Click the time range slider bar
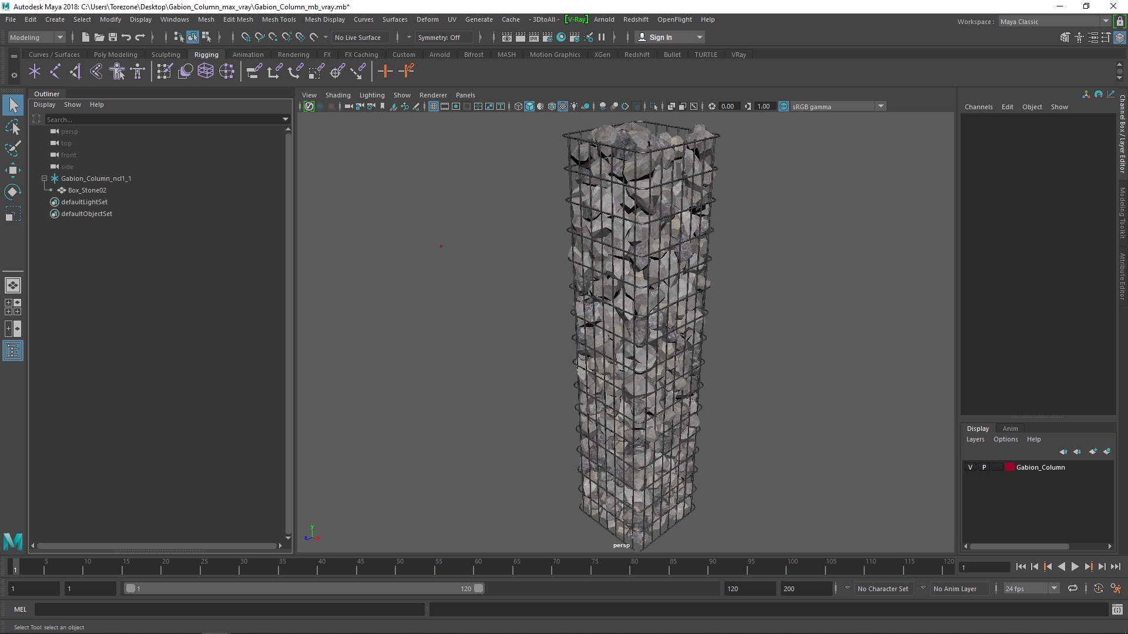Viewport: 1128px width, 634px height. click(304, 588)
